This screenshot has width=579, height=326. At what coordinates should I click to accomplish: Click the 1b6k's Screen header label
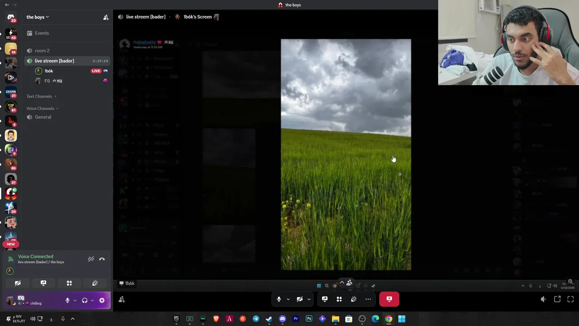click(x=198, y=17)
